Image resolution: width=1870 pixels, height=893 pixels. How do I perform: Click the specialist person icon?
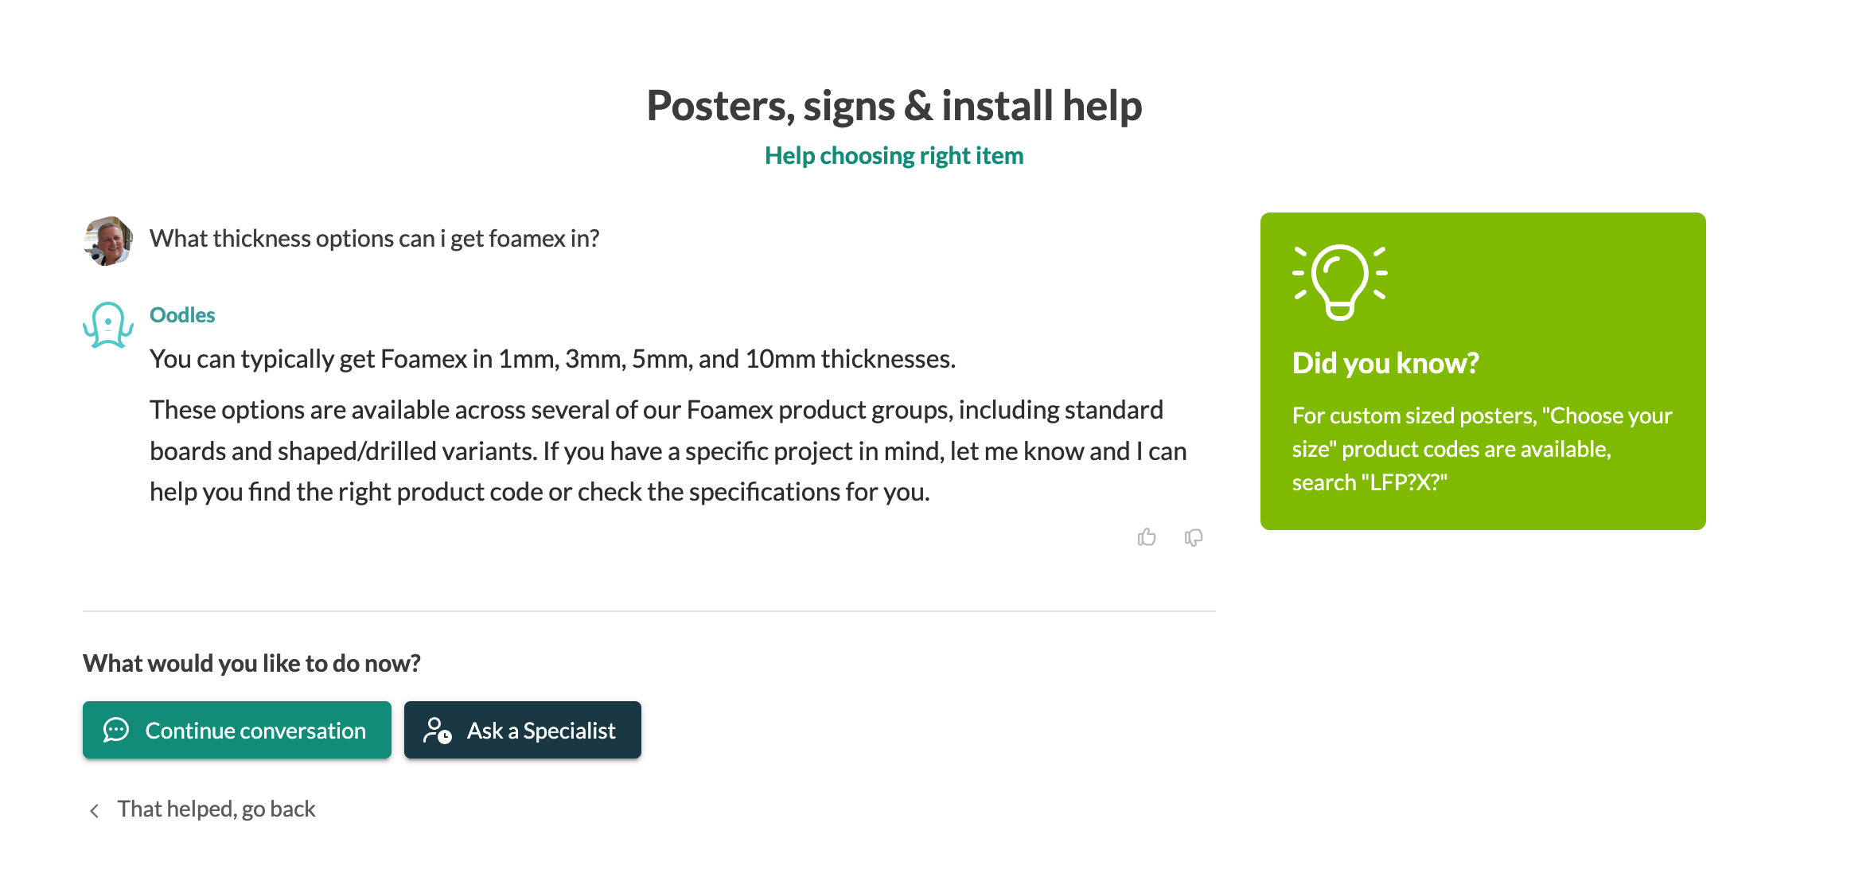click(x=438, y=730)
